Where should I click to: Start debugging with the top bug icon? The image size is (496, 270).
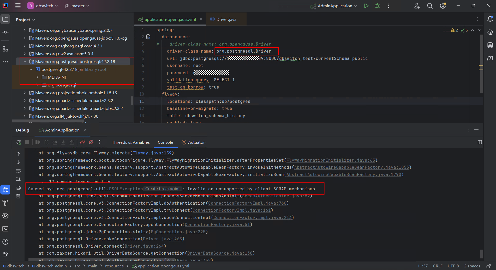[x=377, y=6]
